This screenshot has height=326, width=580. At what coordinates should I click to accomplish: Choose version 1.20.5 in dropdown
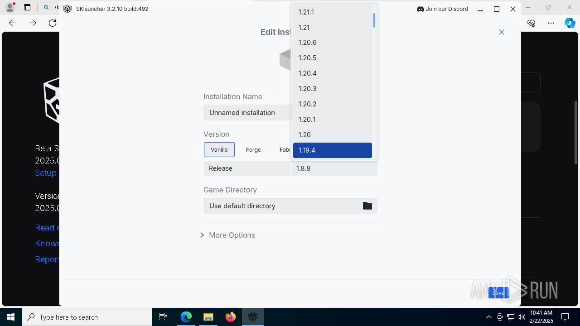coord(332,58)
